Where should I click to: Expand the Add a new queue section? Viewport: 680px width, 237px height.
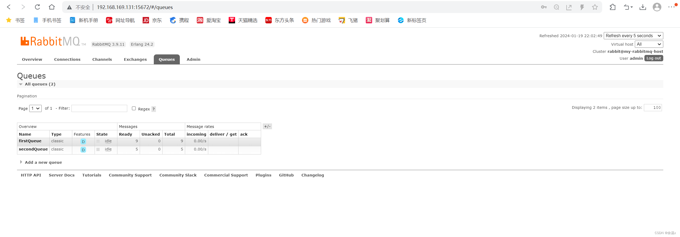[x=43, y=162]
